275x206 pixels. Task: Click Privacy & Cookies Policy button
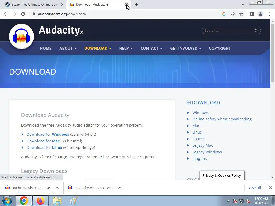click(x=222, y=175)
